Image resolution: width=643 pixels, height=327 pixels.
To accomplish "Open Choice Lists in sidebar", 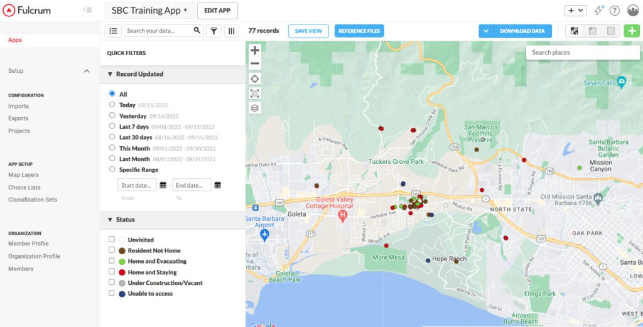I will tap(24, 187).
